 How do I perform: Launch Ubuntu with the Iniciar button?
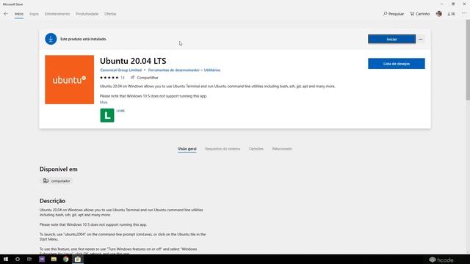[x=391, y=39]
